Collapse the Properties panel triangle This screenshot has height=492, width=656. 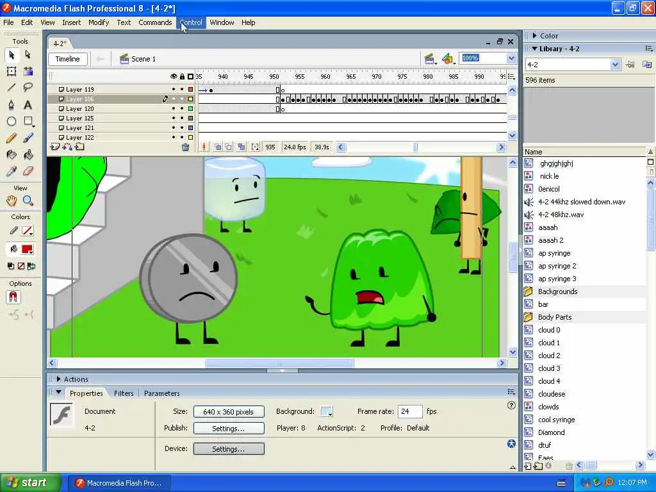pos(58,393)
